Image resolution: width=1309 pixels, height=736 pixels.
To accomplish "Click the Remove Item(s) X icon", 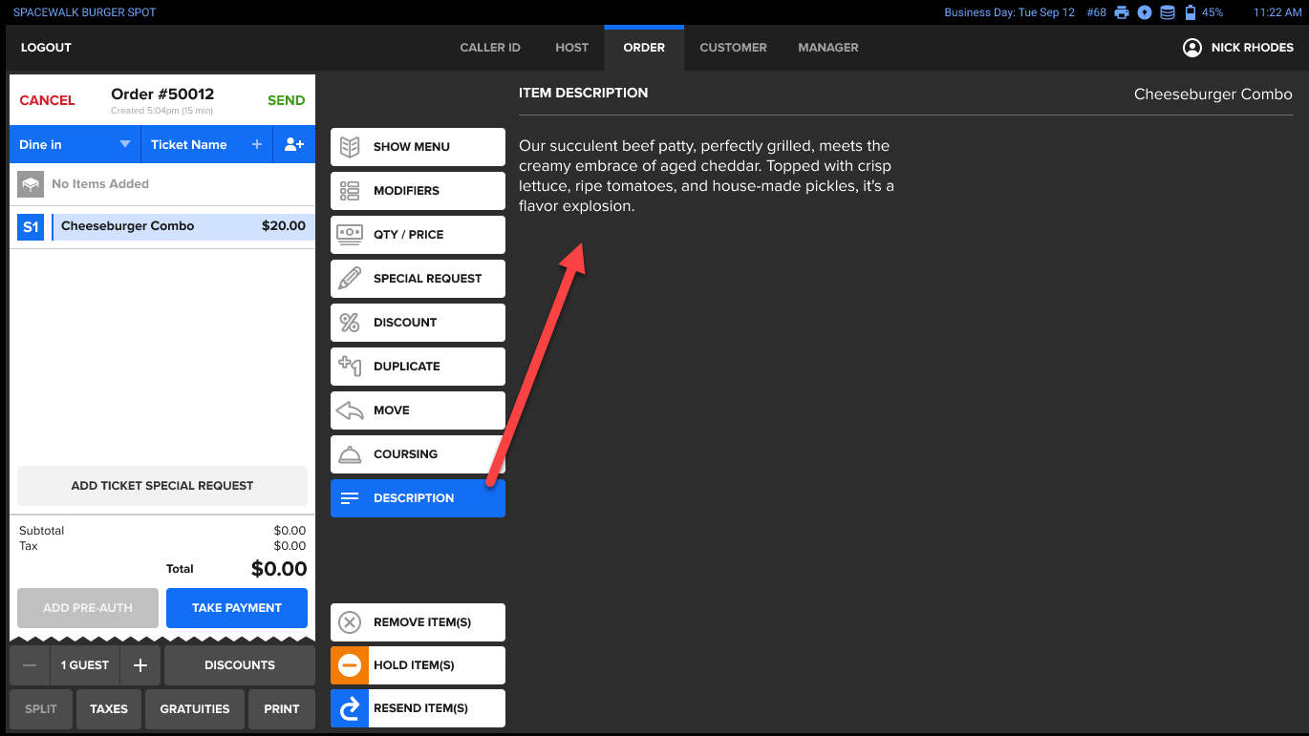I will [x=350, y=622].
